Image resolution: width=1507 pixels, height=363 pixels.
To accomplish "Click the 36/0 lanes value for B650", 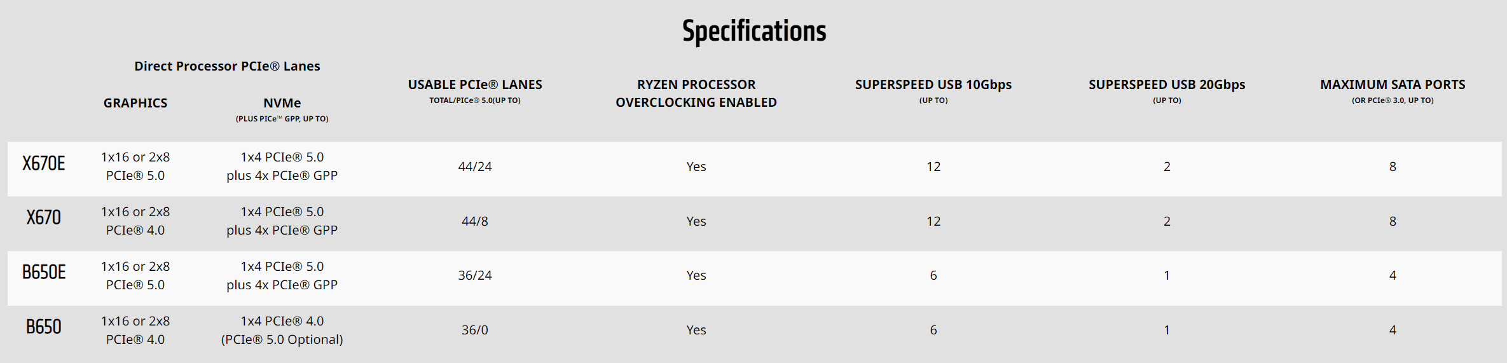I will pos(475,330).
